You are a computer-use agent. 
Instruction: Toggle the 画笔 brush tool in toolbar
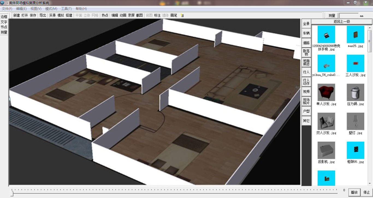(x=174, y=16)
